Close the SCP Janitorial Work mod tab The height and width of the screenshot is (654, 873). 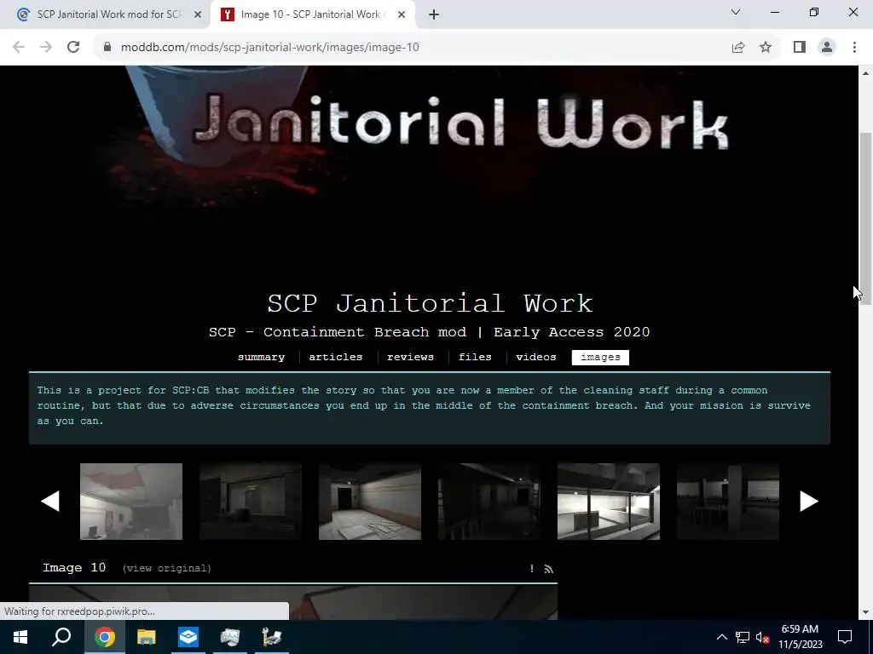tap(198, 14)
